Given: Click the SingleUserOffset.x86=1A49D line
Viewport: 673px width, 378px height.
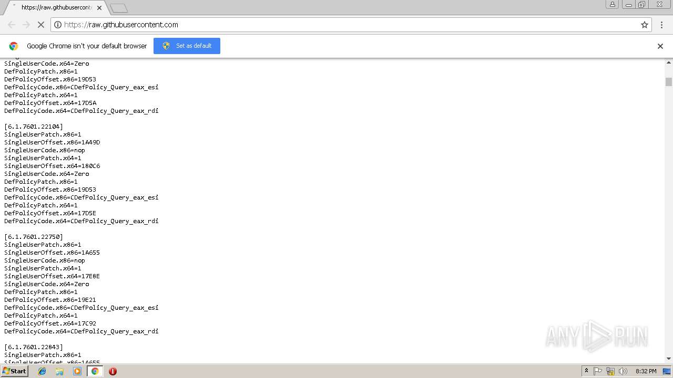Looking at the screenshot, I should (x=52, y=142).
